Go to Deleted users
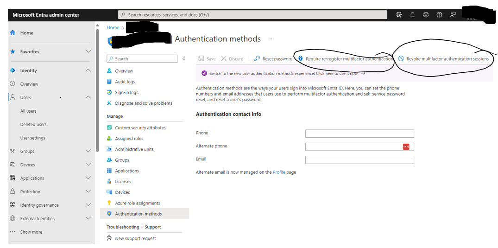498x248 pixels. [33, 124]
